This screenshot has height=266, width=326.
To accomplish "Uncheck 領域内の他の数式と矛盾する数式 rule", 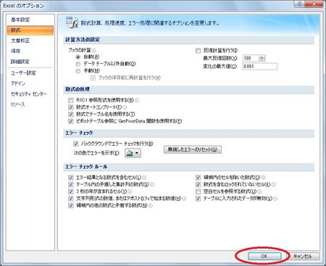I will click(x=71, y=206).
